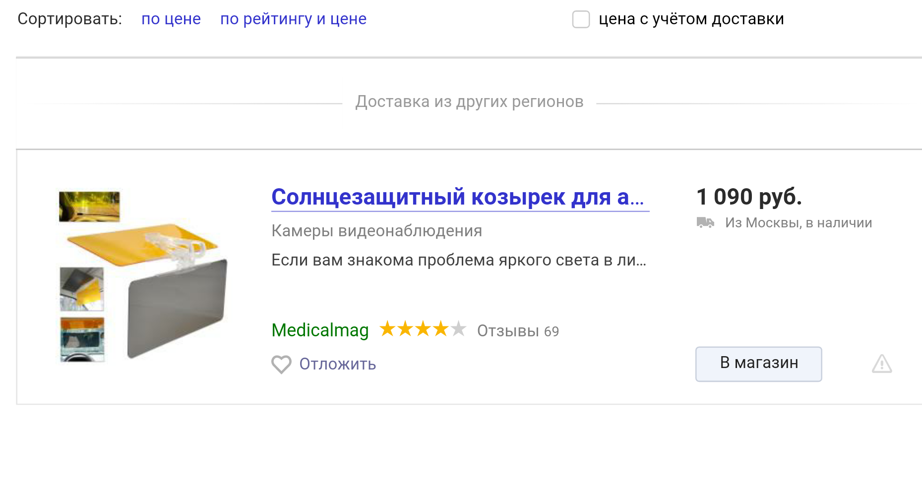Click product description text
Image resolution: width=922 pixels, height=477 pixels.
(x=459, y=260)
